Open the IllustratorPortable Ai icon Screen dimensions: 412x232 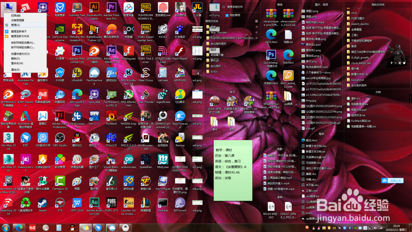[x=94, y=11]
